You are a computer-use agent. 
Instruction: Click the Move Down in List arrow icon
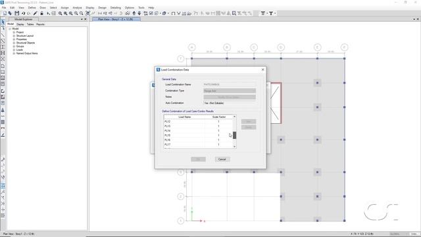point(139,13)
